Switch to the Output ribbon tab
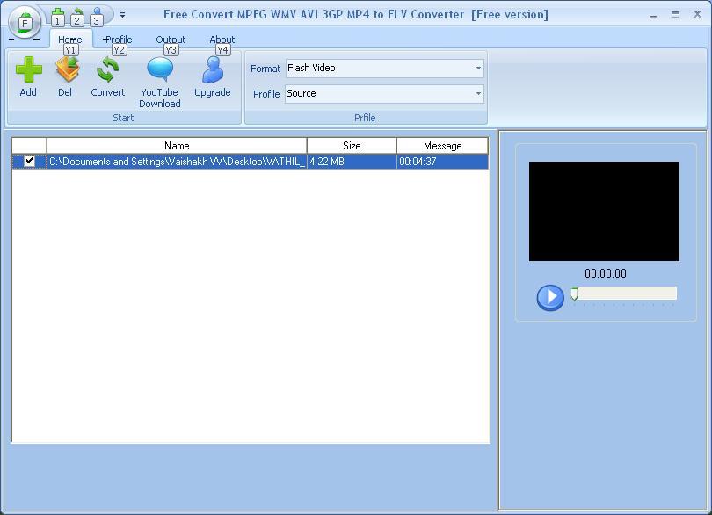This screenshot has height=515, width=712. click(171, 40)
